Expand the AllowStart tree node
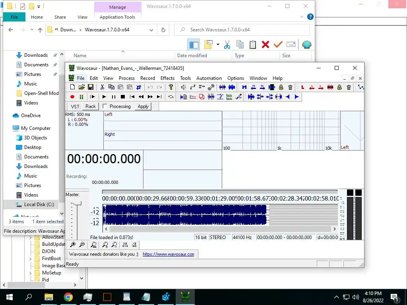The image size is (407, 305). 30,237
